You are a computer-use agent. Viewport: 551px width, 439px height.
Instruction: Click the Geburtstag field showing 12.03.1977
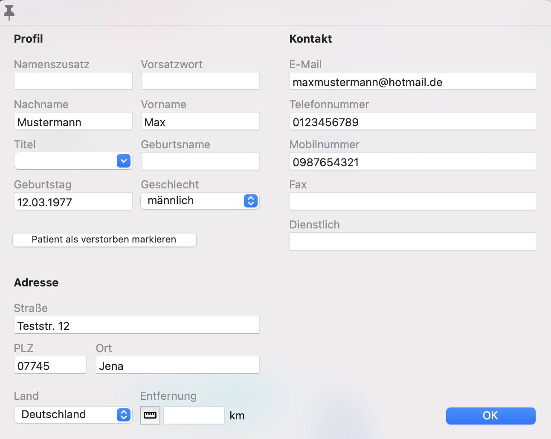(x=73, y=201)
